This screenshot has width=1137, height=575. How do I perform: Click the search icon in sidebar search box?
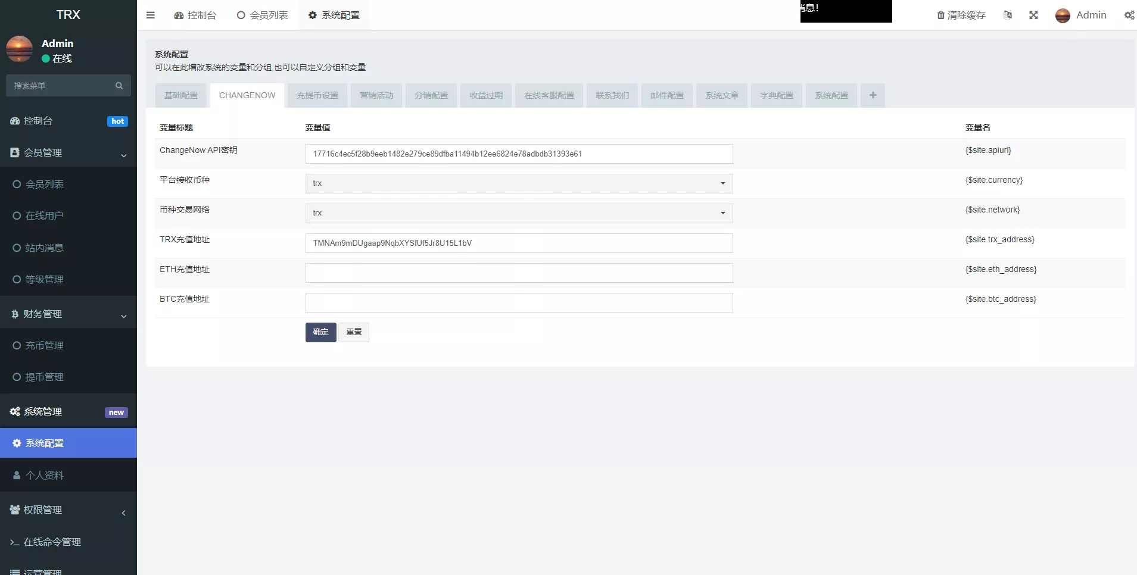(x=119, y=85)
